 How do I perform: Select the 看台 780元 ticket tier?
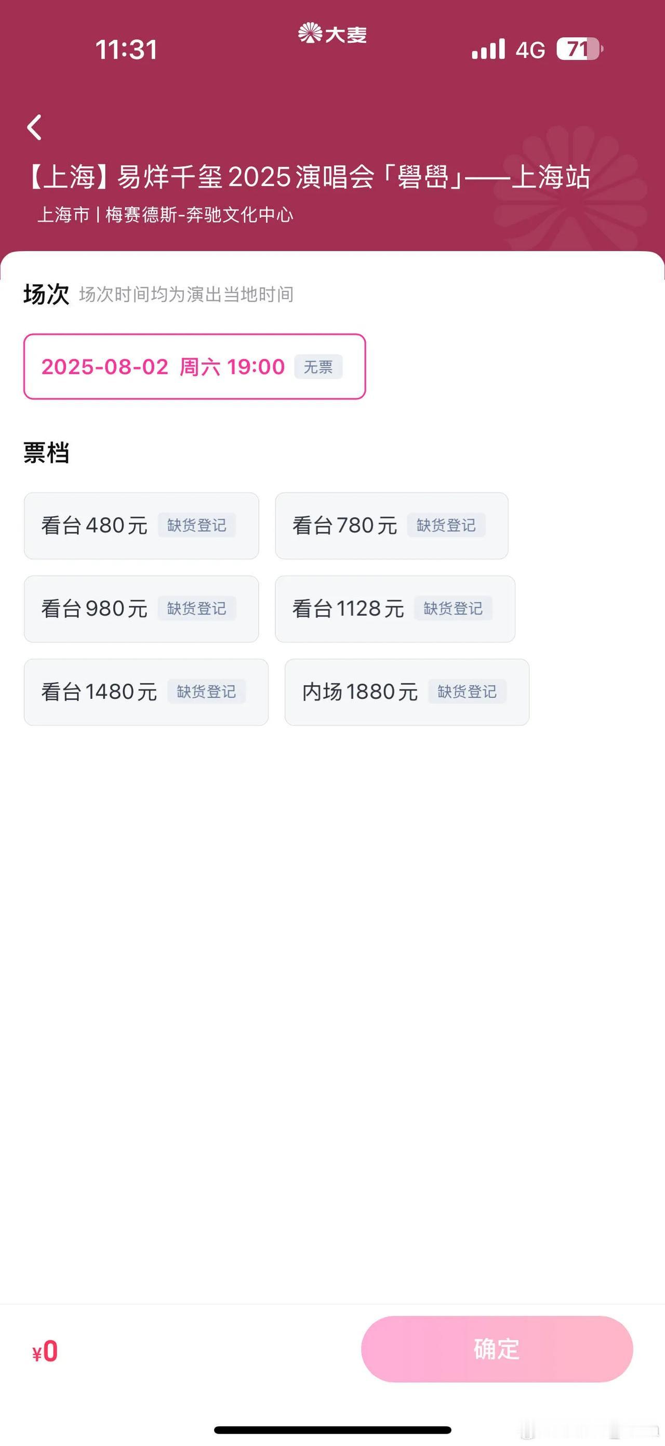point(391,525)
